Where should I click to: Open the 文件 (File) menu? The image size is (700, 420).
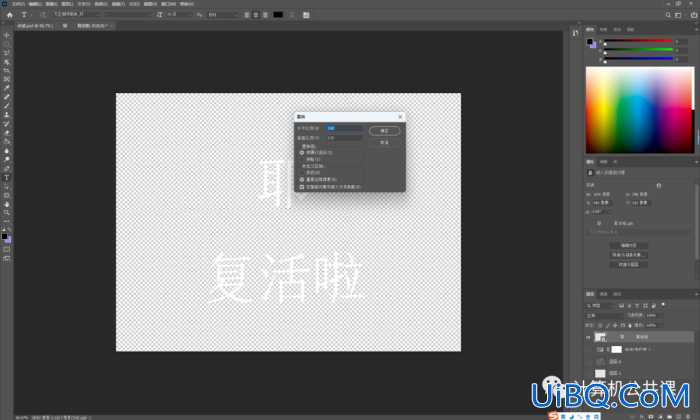click(x=18, y=4)
